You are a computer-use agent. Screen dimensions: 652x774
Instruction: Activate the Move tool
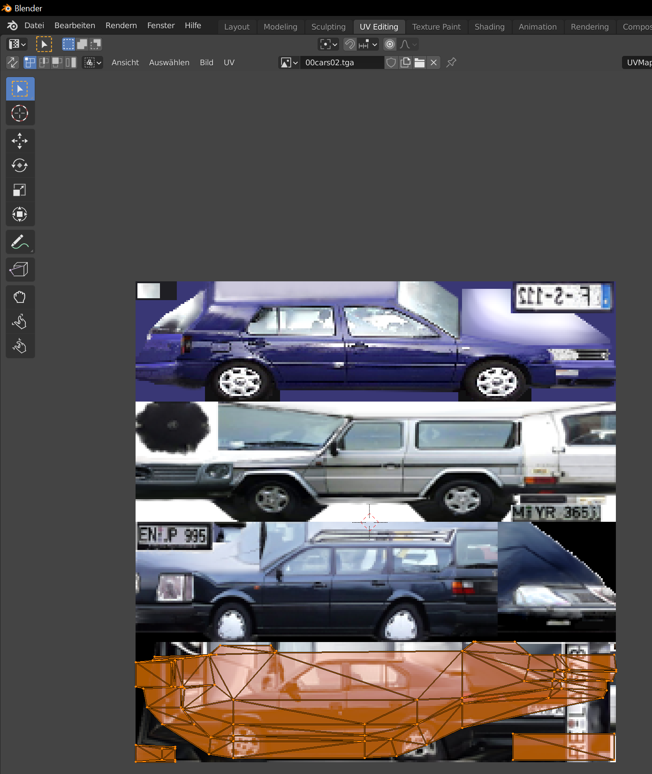pos(20,141)
